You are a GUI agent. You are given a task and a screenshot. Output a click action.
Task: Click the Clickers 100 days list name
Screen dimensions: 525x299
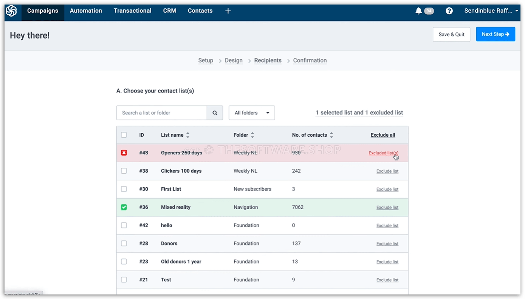[181, 171]
